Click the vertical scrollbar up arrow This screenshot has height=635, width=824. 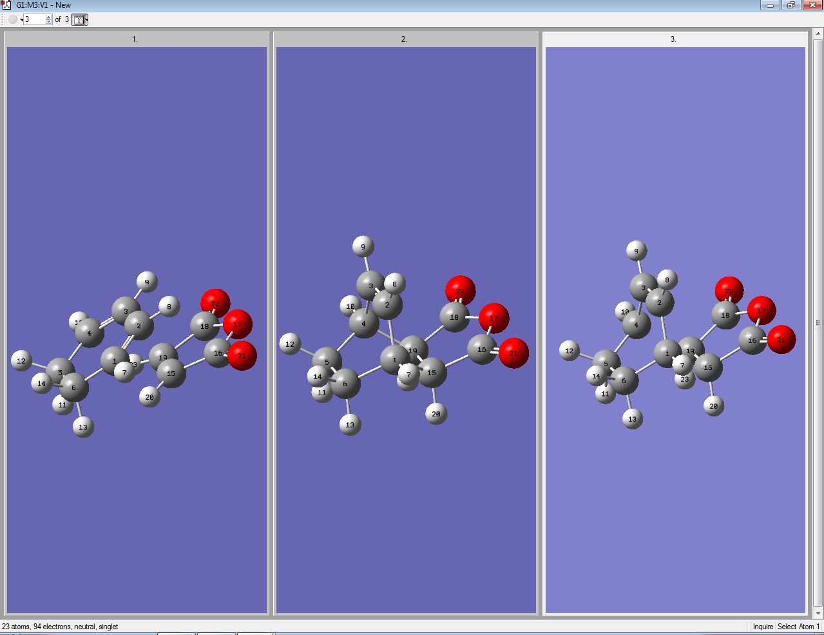pos(818,34)
